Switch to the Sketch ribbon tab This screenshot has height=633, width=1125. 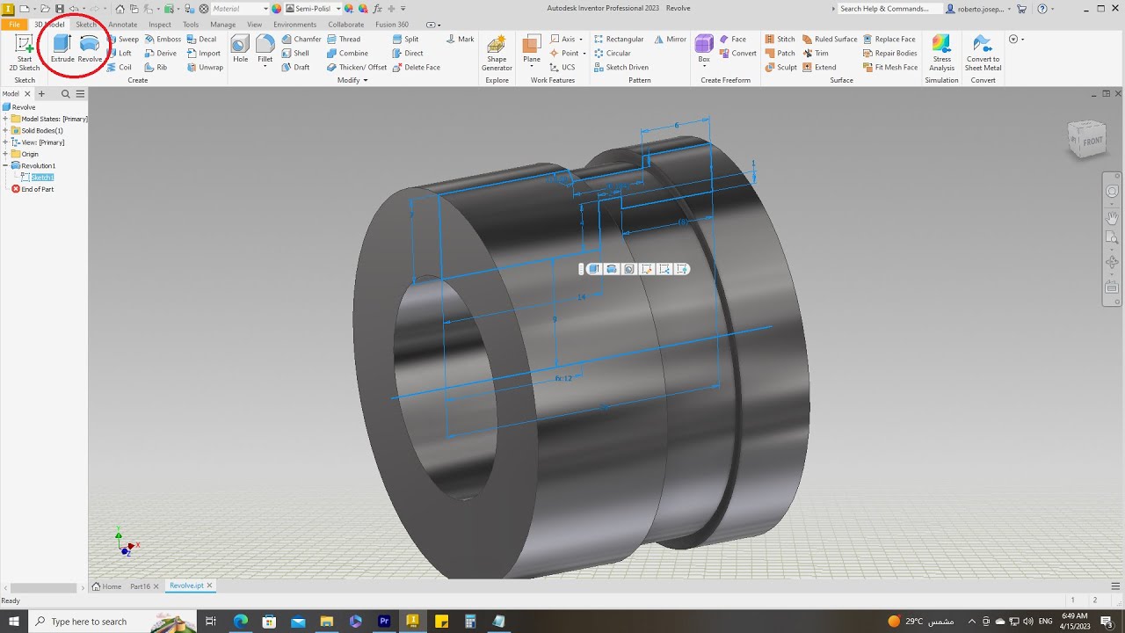point(86,25)
